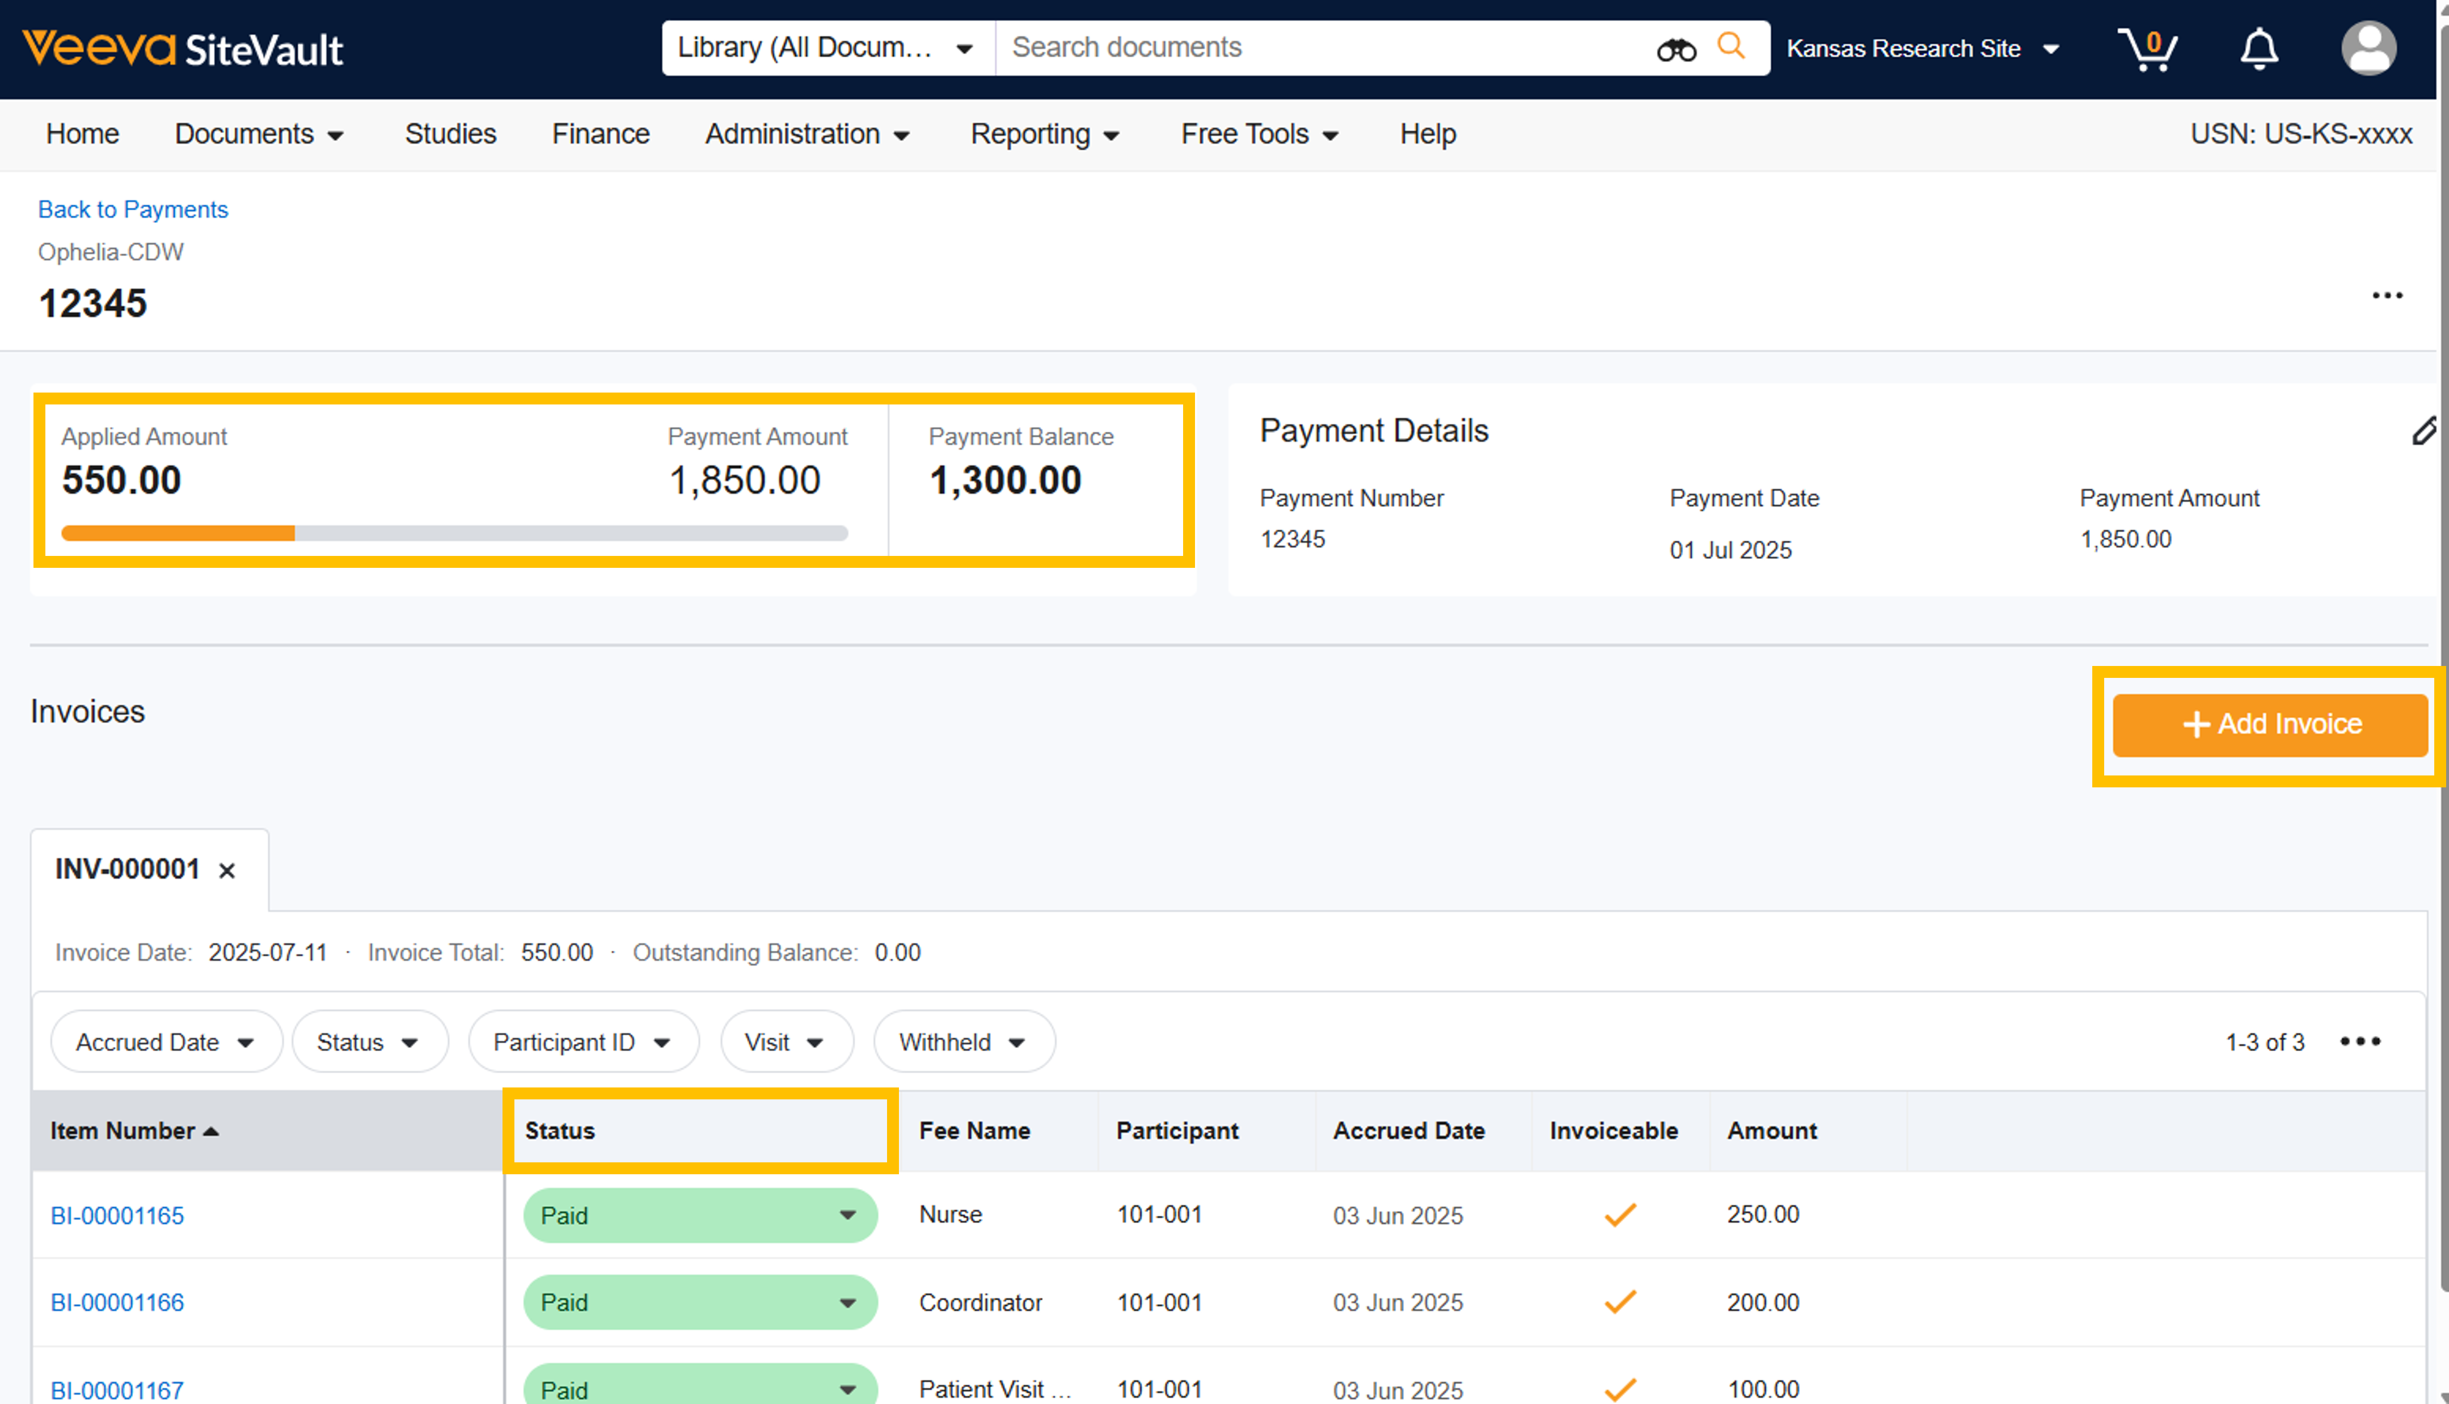The height and width of the screenshot is (1404, 2449).
Task: Click the orange magnifier search icon
Action: point(1731,47)
